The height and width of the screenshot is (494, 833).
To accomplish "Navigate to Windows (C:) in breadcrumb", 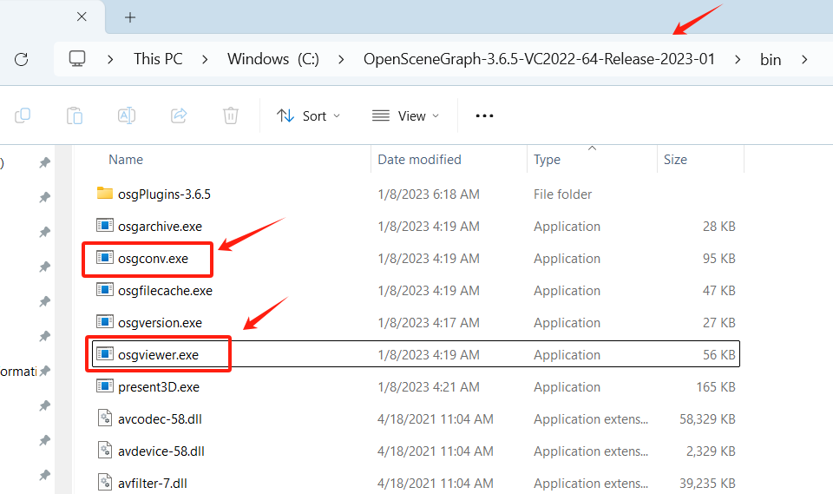I will 272,59.
